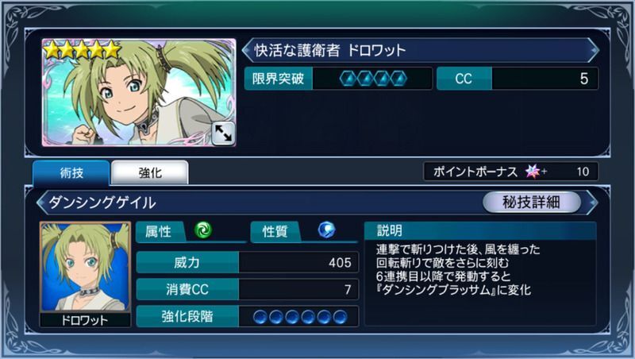Click the ポイントボーナス field
This screenshot has width=635, height=359.
tap(510, 172)
